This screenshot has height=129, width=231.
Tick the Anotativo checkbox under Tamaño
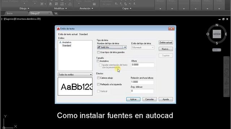(x=98, y=61)
